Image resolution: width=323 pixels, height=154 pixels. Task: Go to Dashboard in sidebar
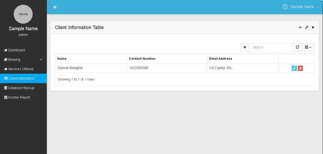coord(23,50)
